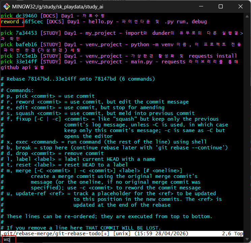
Task: Click 'opens the editor' comment text
Action: (x=89, y=136)
